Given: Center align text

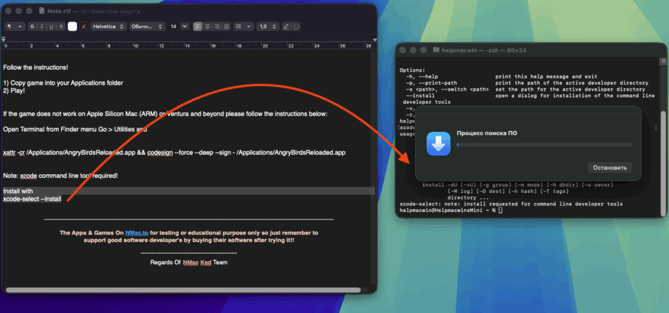Looking at the screenshot, I should [x=207, y=26].
